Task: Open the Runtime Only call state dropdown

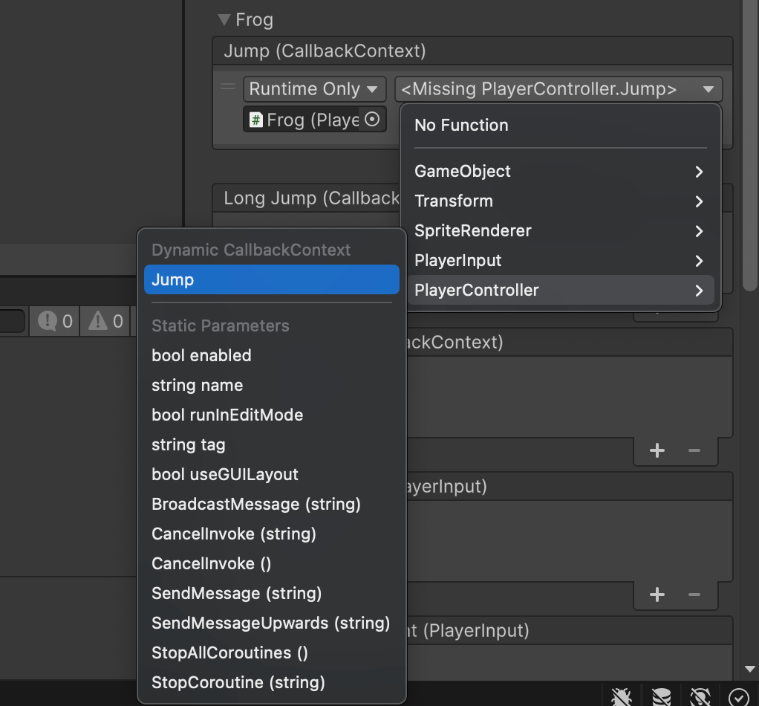Action: pyautogui.click(x=314, y=89)
